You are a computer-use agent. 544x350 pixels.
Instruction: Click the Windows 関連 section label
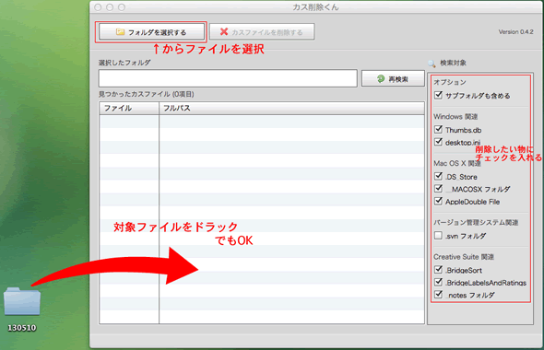pos(455,117)
